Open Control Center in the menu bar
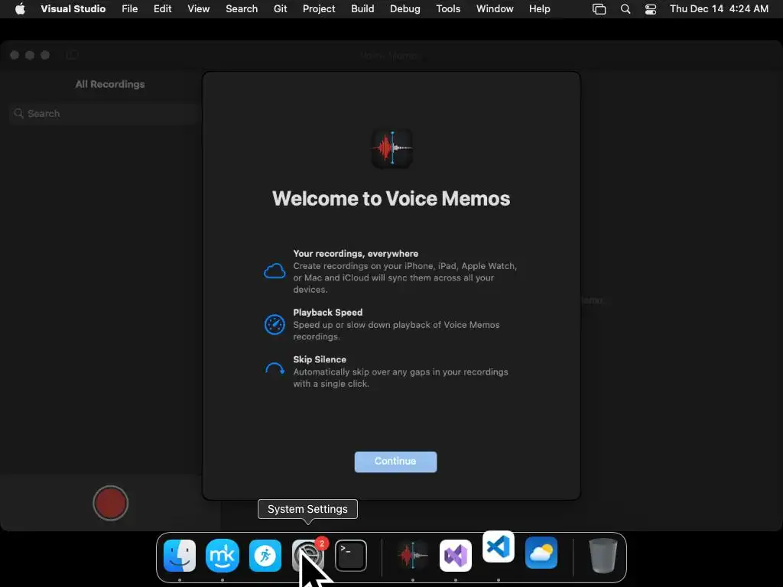The height and width of the screenshot is (587, 783). coord(651,9)
